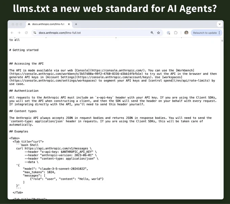Open the three-dot Chrome menu
Screen dimensions: 230x204
(x=219, y=33)
